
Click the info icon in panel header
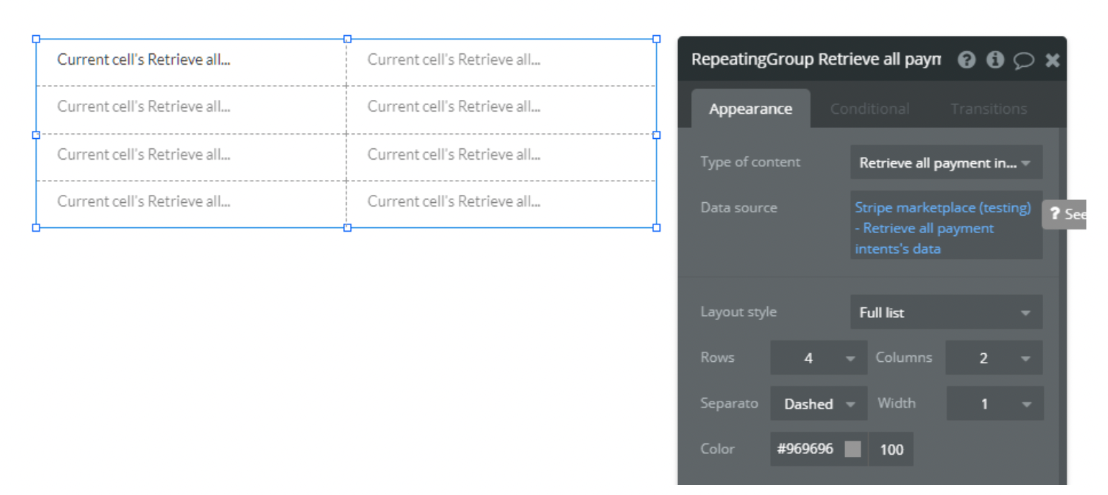click(x=995, y=60)
